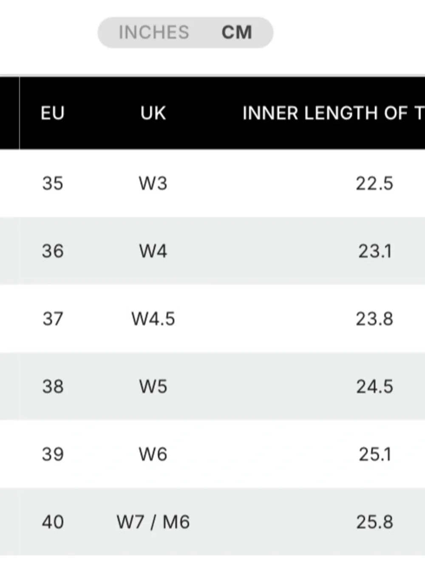Click the 22.5 inner length value
The image size is (425, 567).
coord(374,183)
